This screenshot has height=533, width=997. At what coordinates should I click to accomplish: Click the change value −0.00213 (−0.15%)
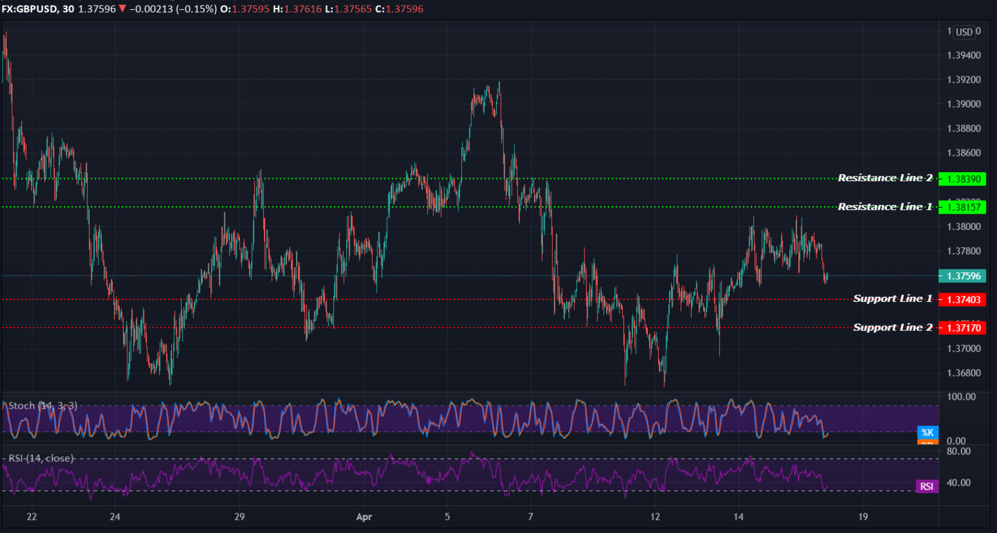tap(173, 9)
